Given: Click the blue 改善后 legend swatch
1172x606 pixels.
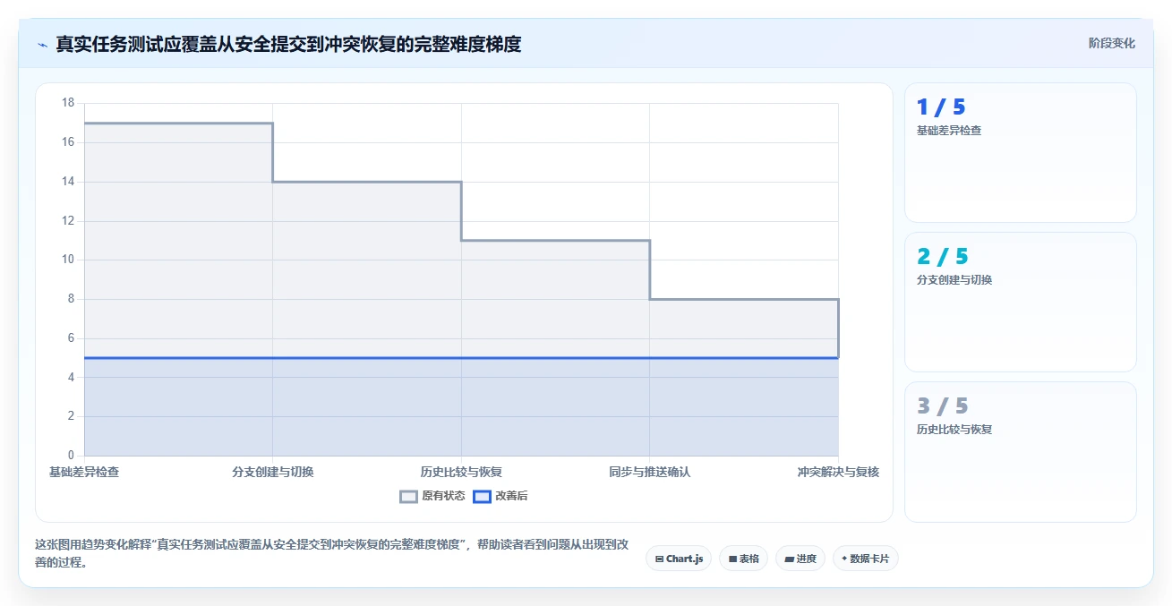Looking at the screenshot, I should [482, 496].
